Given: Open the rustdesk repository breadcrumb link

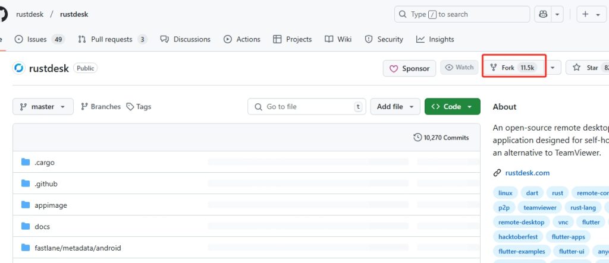Looking at the screenshot, I should (74, 14).
